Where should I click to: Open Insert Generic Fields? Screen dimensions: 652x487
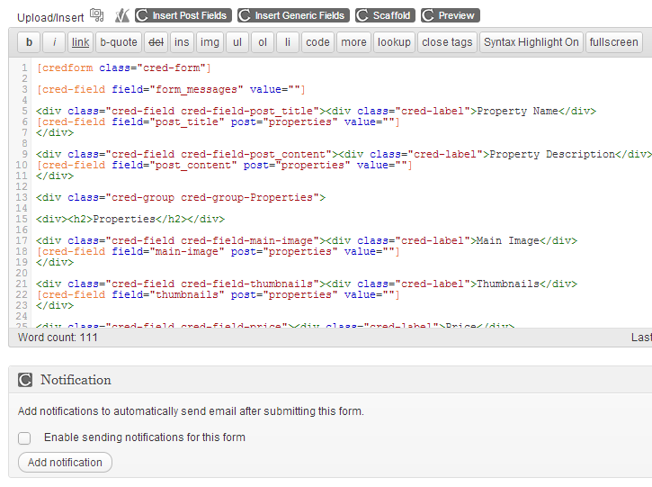click(292, 15)
